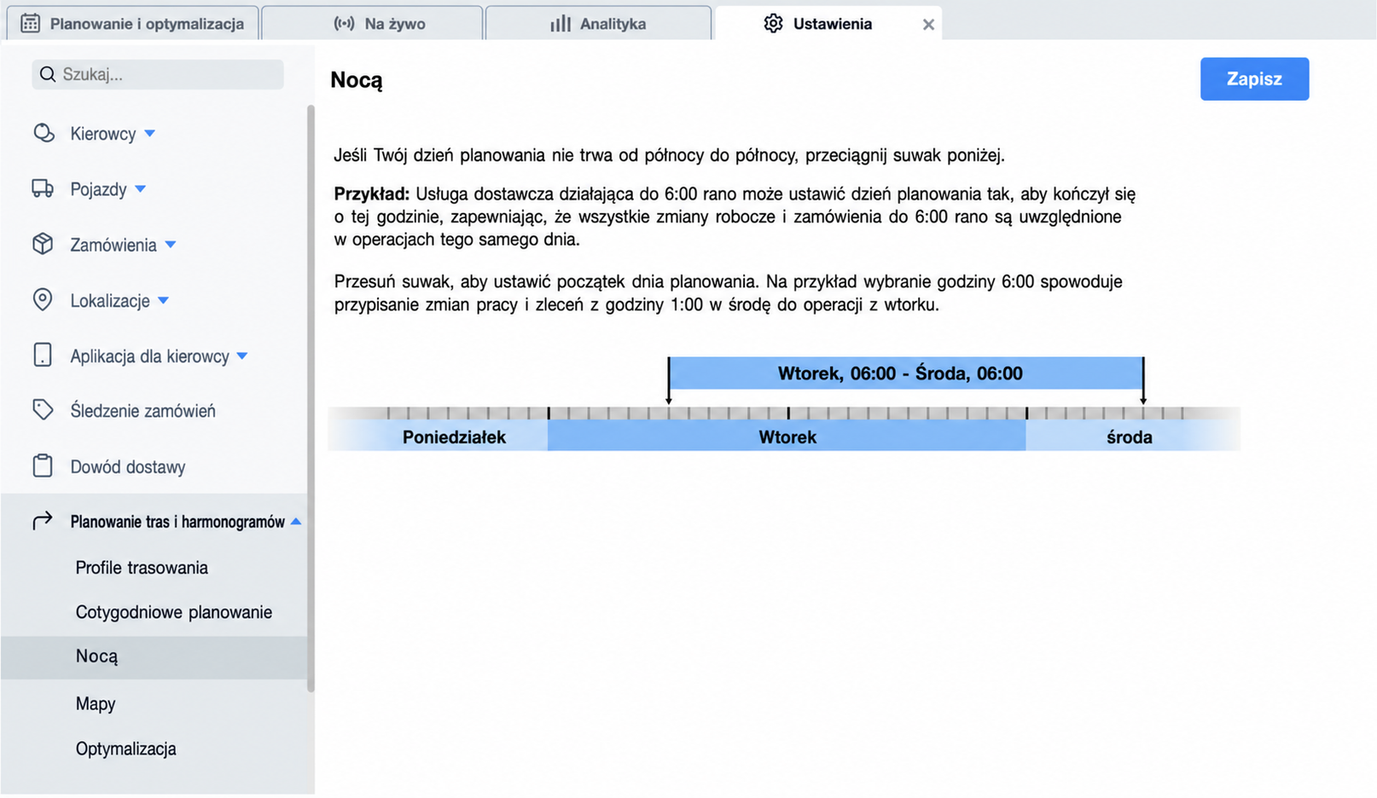Click the Poniedziałek day segment
1377x798 pixels.
click(438, 437)
